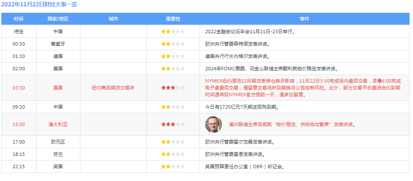Click the star rating in the 02:00 row

(173, 69)
